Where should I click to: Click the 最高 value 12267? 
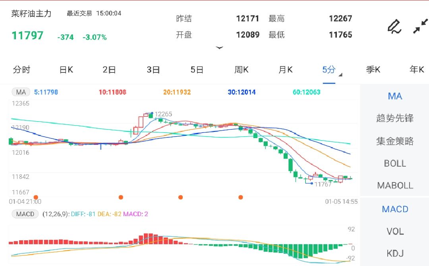pos(340,19)
